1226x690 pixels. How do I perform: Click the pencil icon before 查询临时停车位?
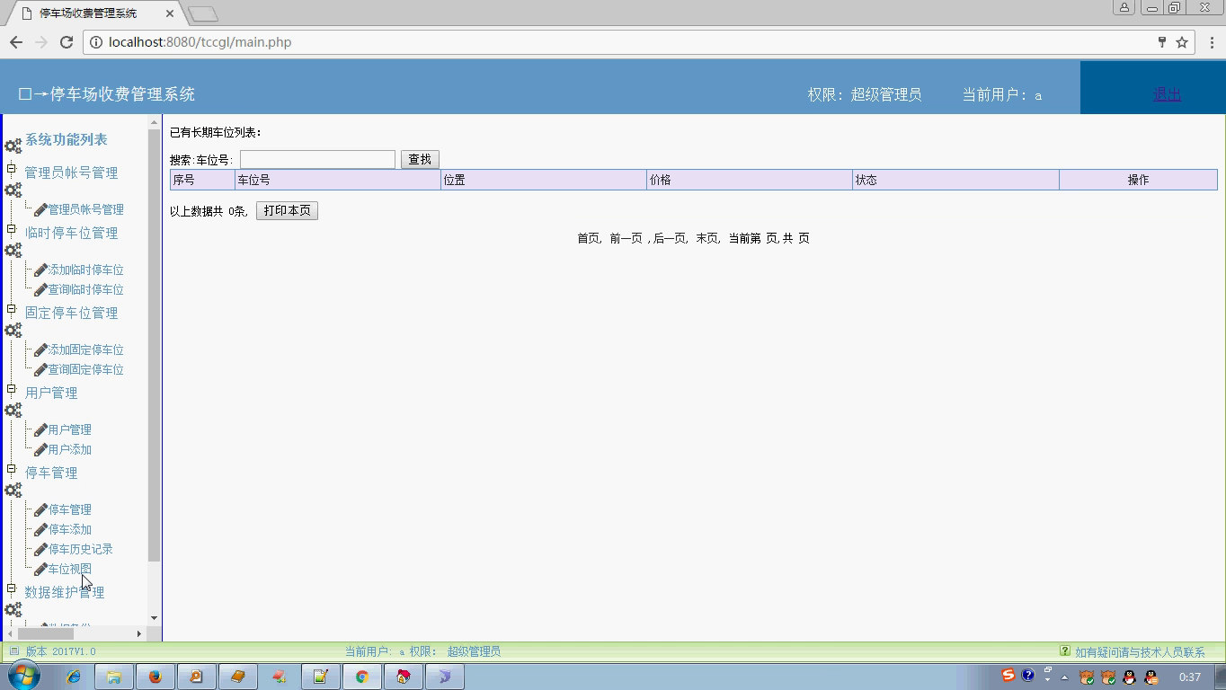click(x=40, y=289)
